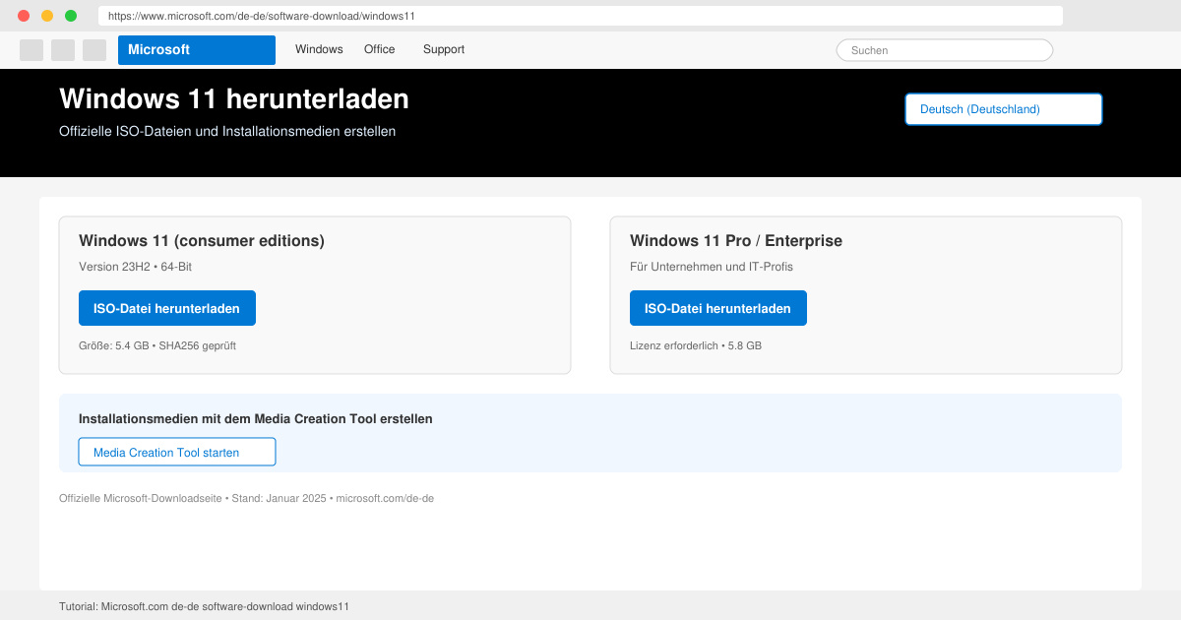Select 'Offizielle ISO-Dateien und Installationsmedien erstellen' subtitle
Image resolution: width=1181 pixels, height=620 pixels.
(227, 131)
